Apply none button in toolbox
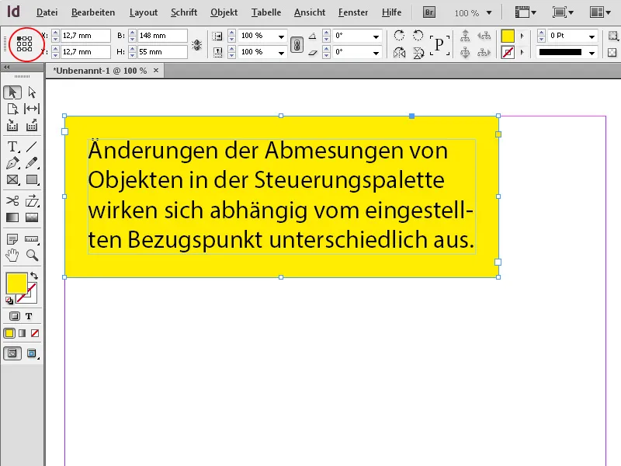The image size is (621, 466). click(35, 333)
